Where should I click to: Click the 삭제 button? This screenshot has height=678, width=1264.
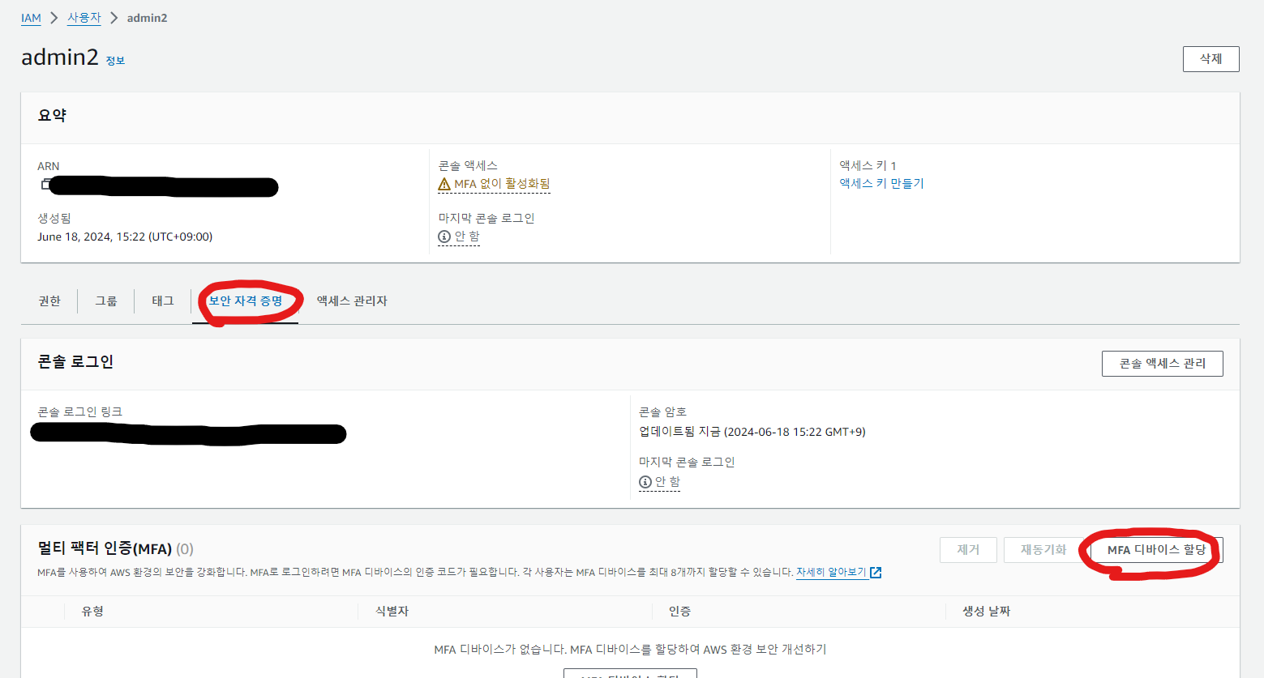[1210, 58]
